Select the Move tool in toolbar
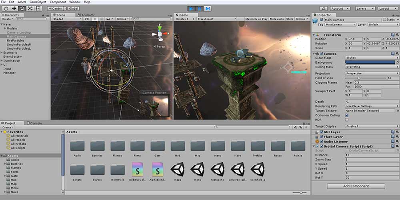 (14, 8)
